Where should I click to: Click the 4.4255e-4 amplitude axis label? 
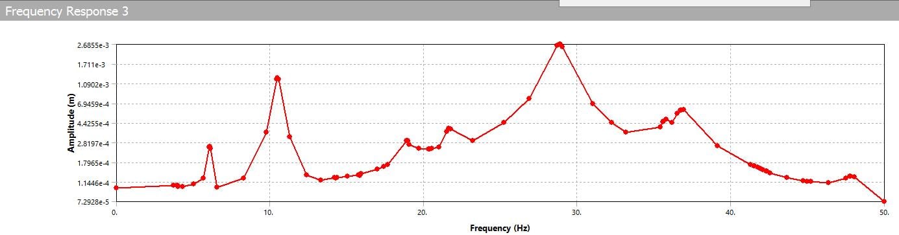(93, 124)
